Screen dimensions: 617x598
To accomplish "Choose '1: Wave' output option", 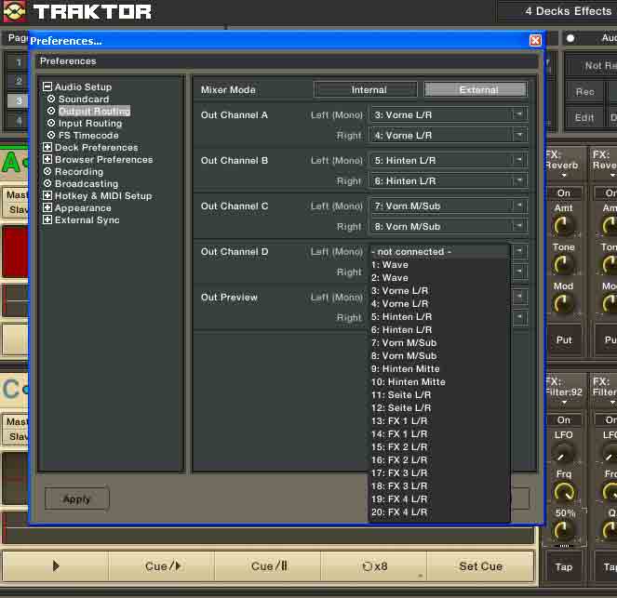I will [x=439, y=265].
